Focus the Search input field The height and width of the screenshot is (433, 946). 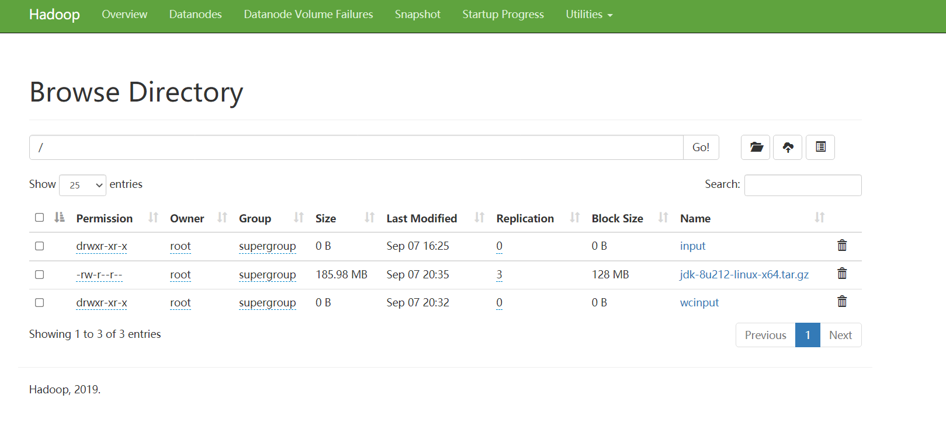(802, 185)
